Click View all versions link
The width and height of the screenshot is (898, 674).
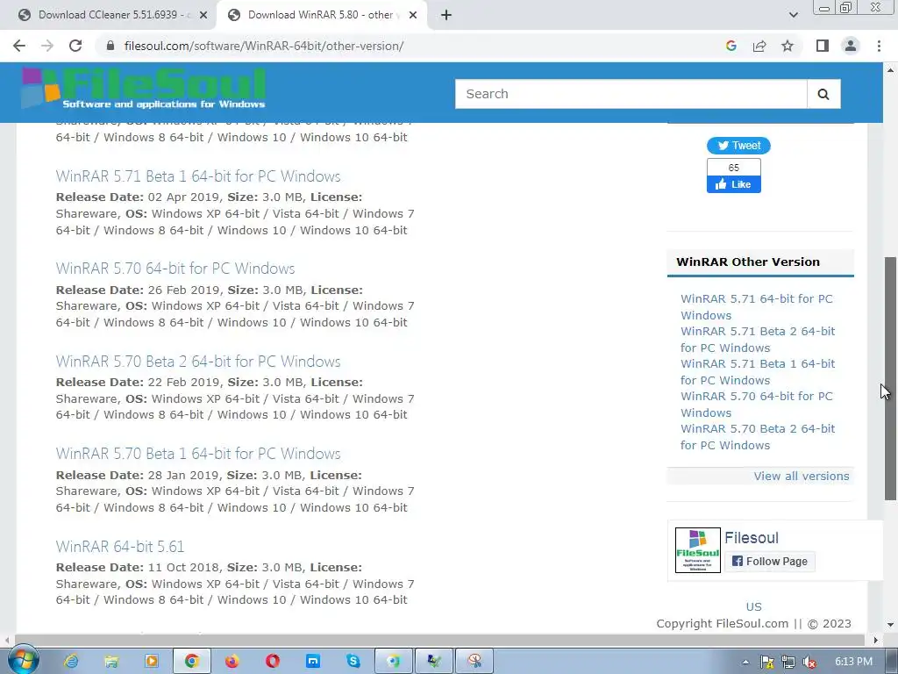click(x=802, y=477)
